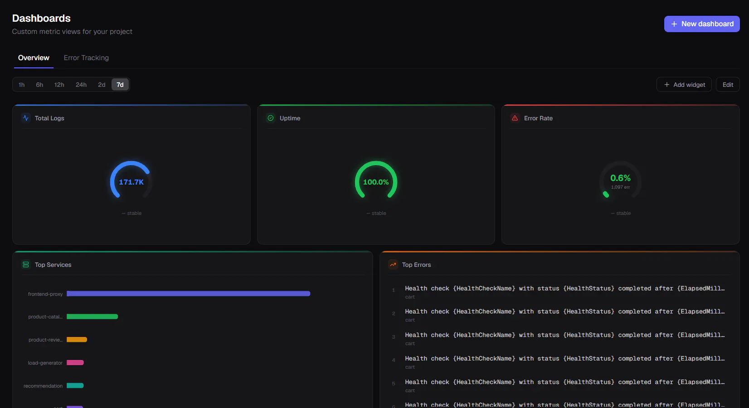Screen dimensions: 749x408
Task: Click the Top Errors trending icon
Action: 393,265
